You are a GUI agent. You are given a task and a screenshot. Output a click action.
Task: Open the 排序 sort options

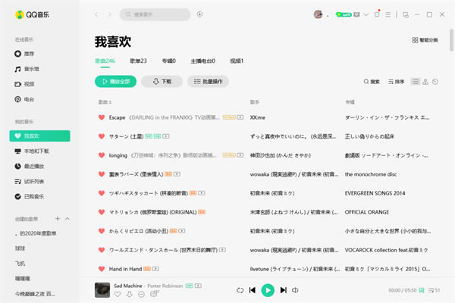coord(397,82)
